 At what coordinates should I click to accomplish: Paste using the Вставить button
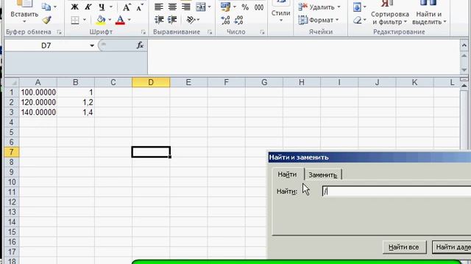(24, 14)
